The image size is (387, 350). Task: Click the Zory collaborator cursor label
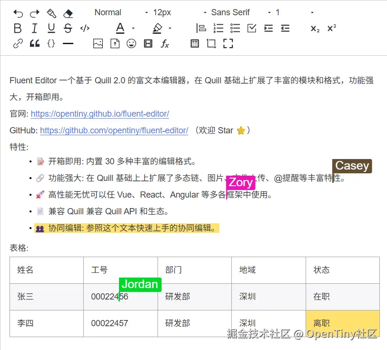click(x=241, y=183)
